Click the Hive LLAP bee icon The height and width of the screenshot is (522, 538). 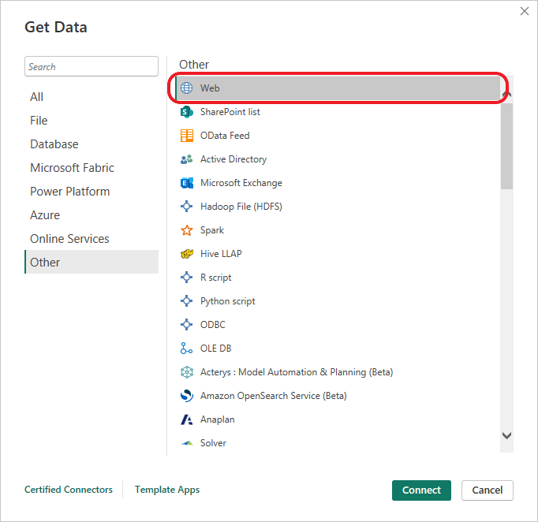(187, 254)
